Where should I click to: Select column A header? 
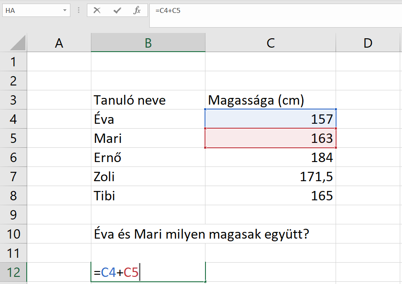coord(59,43)
